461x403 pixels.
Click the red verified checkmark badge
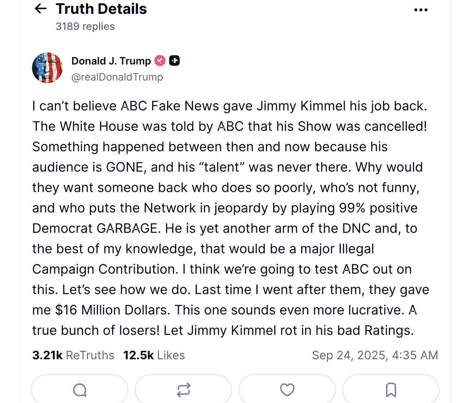[160, 61]
